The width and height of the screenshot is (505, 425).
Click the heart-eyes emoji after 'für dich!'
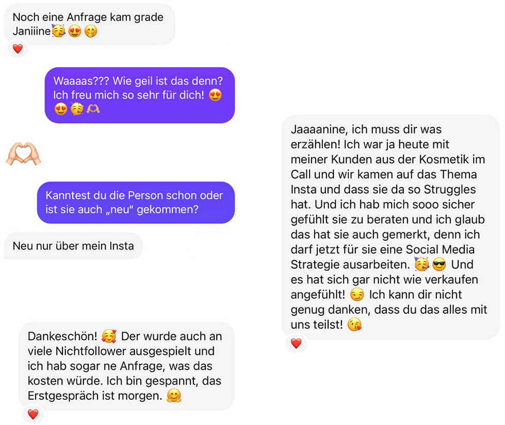(x=215, y=95)
